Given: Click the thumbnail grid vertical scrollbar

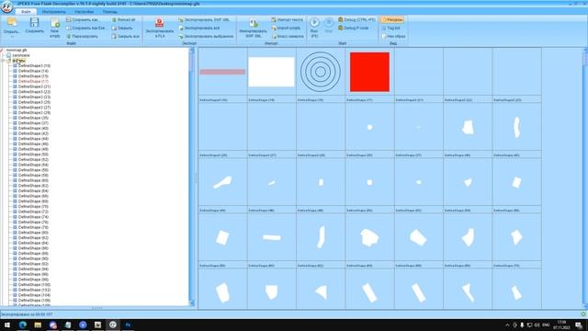Looking at the screenshot, I should (584, 178).
